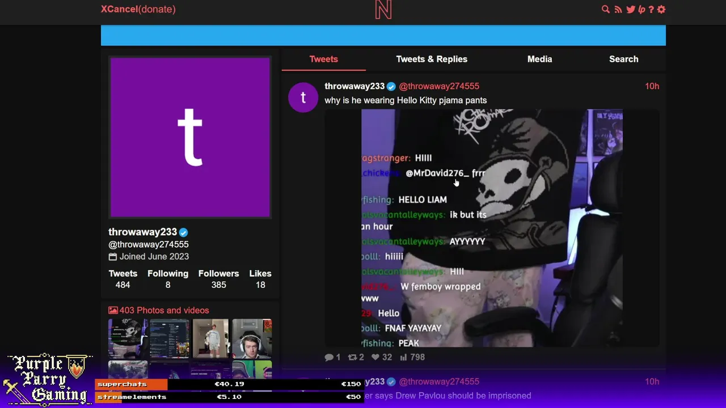
Task: Open the RSS feed icon in header
Action: (x=618, y=9)
